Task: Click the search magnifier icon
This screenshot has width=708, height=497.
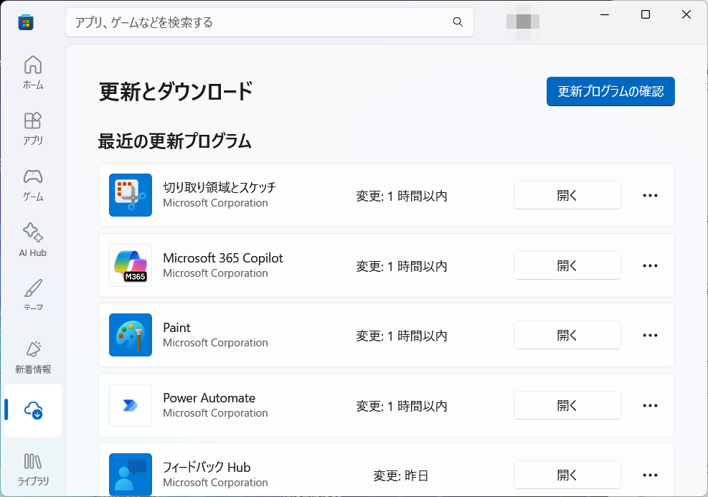Action: [x=458, y=22]
